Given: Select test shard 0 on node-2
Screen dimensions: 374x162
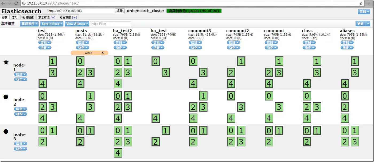Looking at the screenshot, I should 42,96.
